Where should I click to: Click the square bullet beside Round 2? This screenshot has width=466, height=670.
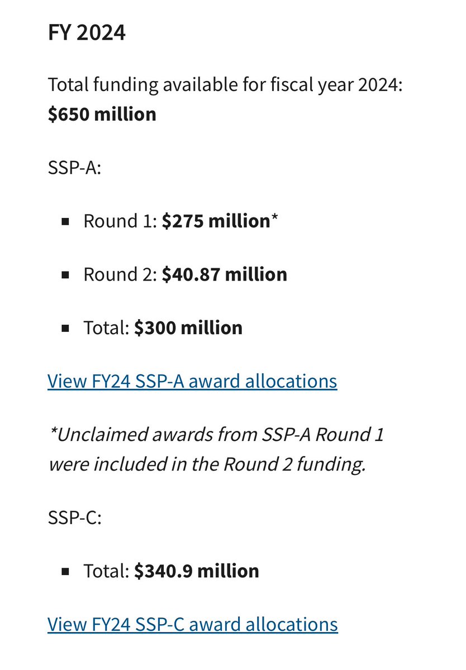(x=65, y=275)
